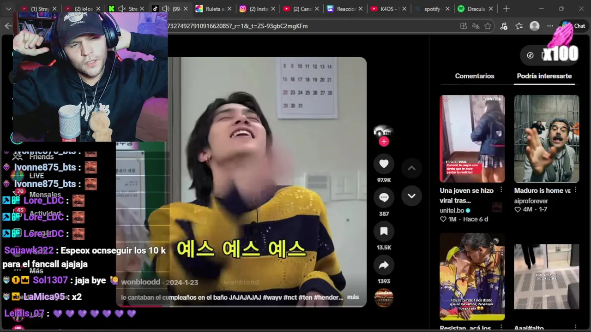The height and width of the screenshot is (332, 591).
Task: Click '13.5K' saves count
Action: [384, 247]
